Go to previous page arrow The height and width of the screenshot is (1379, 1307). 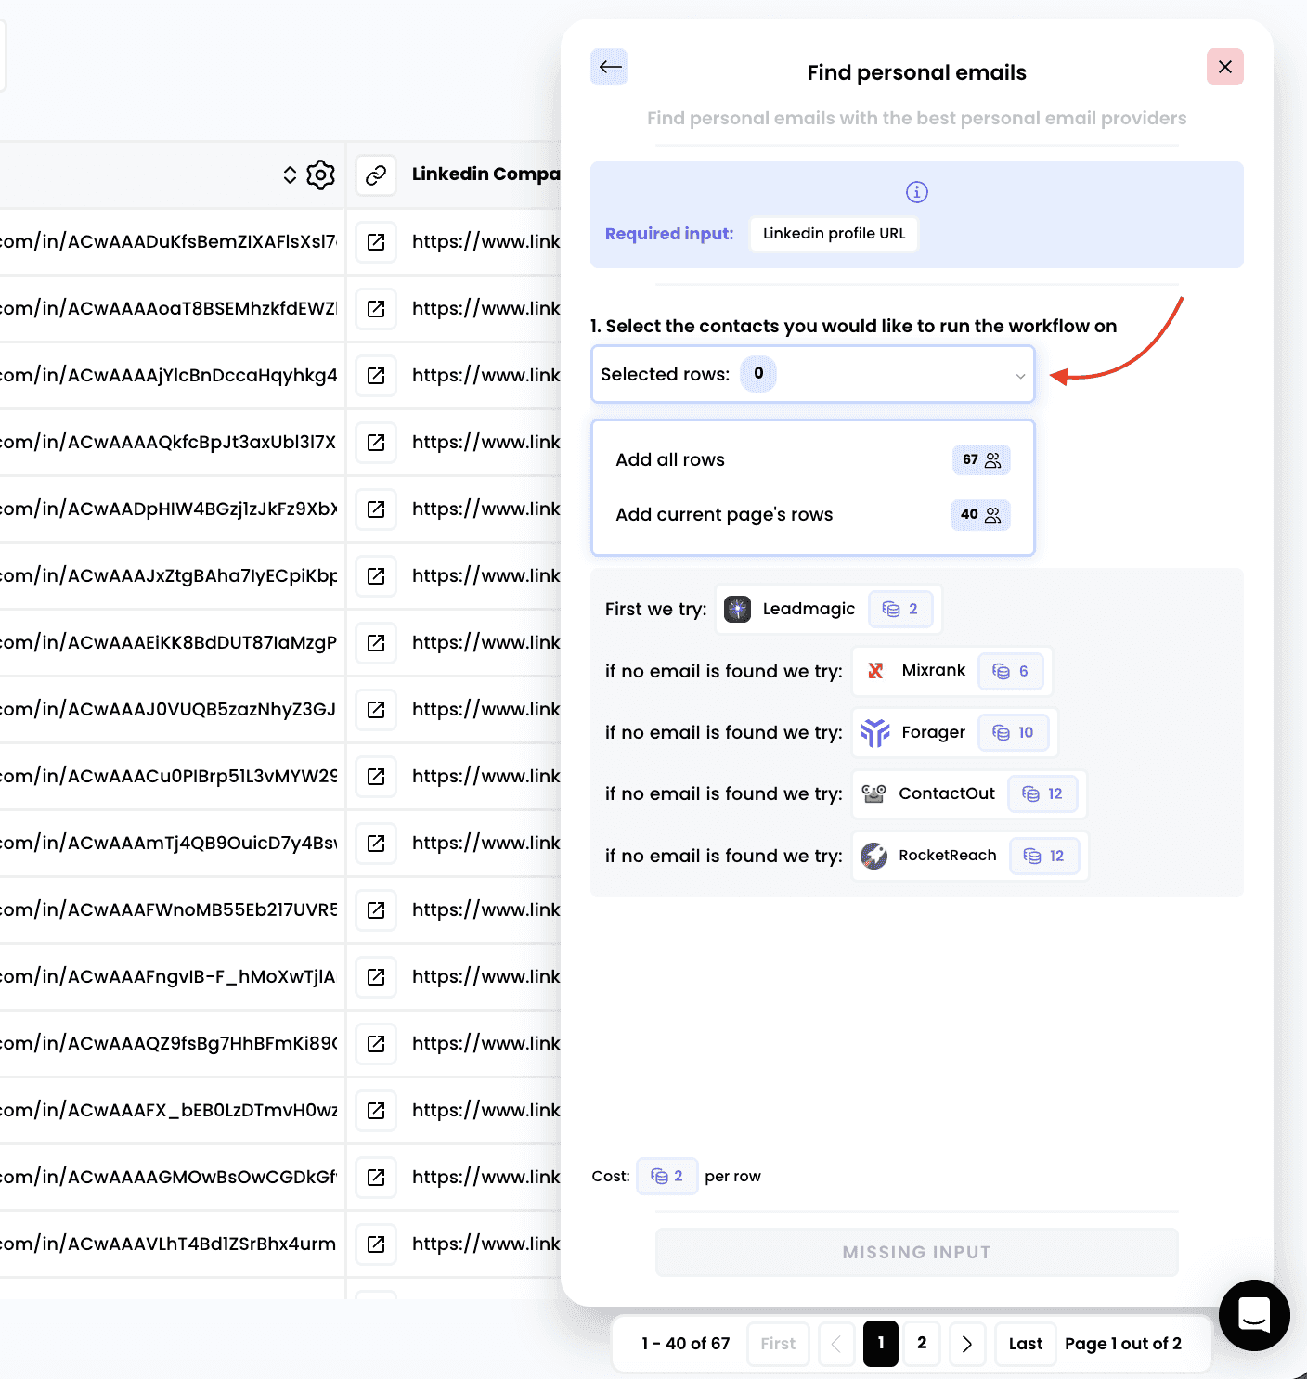836,1344
